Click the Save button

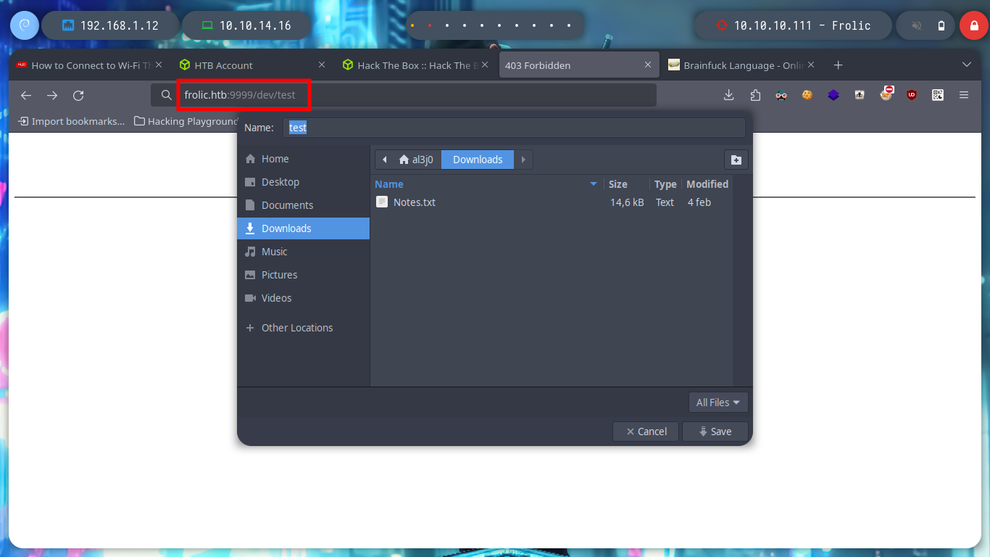(715, 432)
